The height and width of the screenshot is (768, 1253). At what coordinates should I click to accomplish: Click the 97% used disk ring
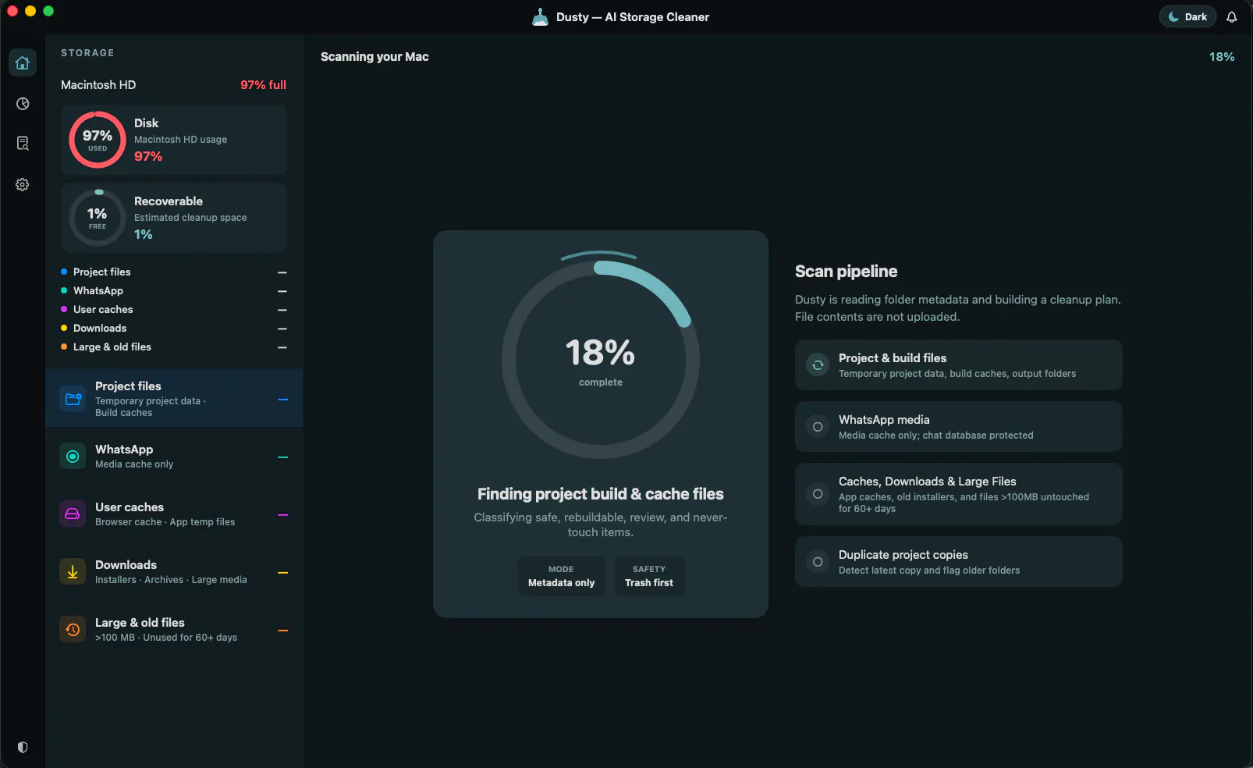coord(98,140)
